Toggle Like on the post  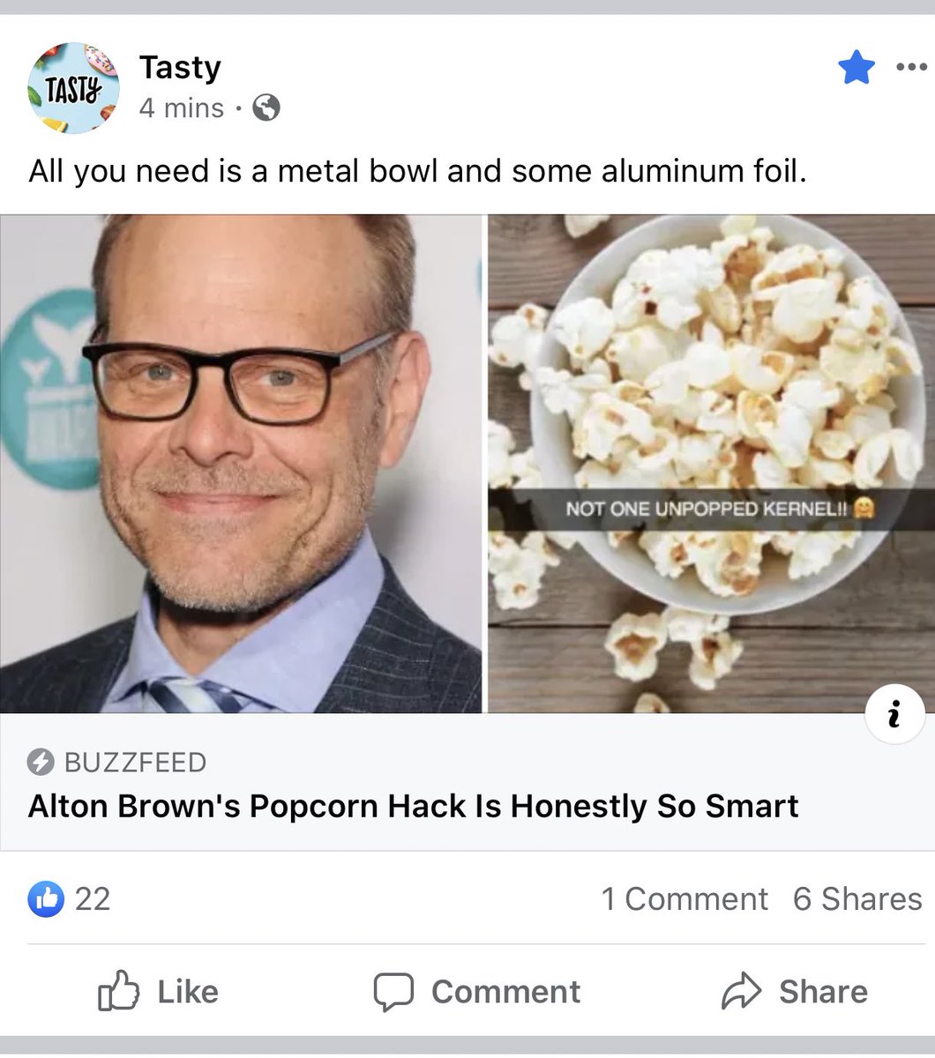158,991
